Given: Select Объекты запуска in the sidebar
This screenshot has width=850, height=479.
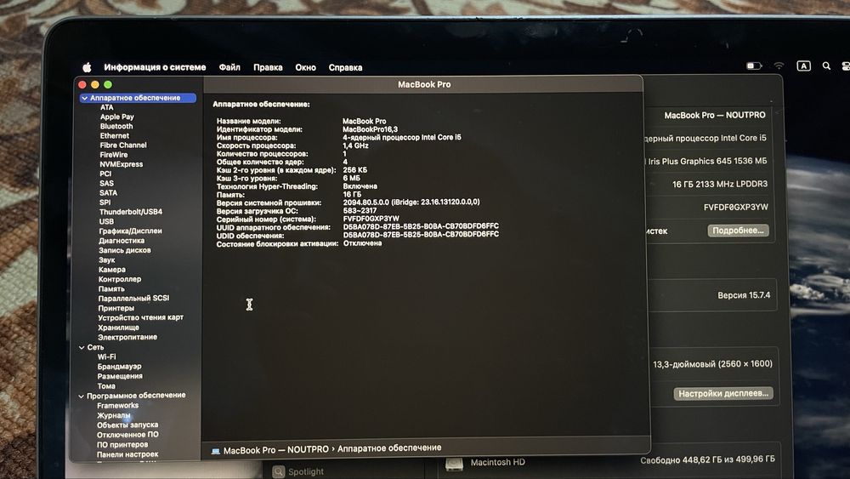Looking at the screenshot, I should (x=127, y=425).
